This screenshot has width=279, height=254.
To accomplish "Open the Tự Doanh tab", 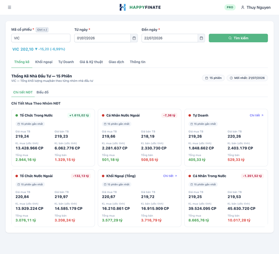I will 66,62.
